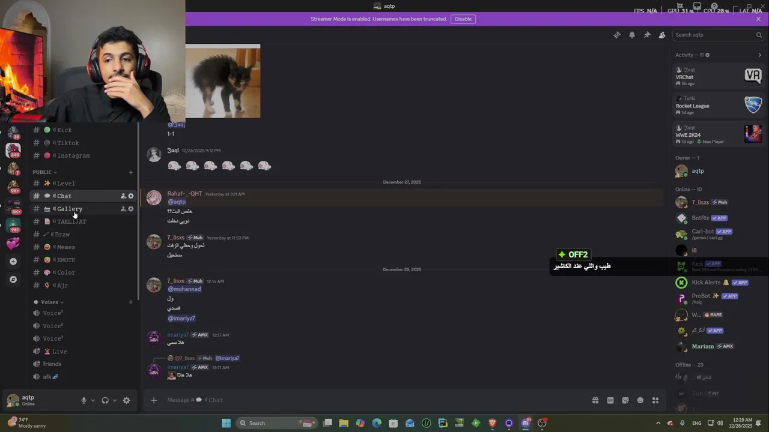Viewport: 769px width, 432px height.
Task: Open headphone output options dropdown
Action: [114, 400]
